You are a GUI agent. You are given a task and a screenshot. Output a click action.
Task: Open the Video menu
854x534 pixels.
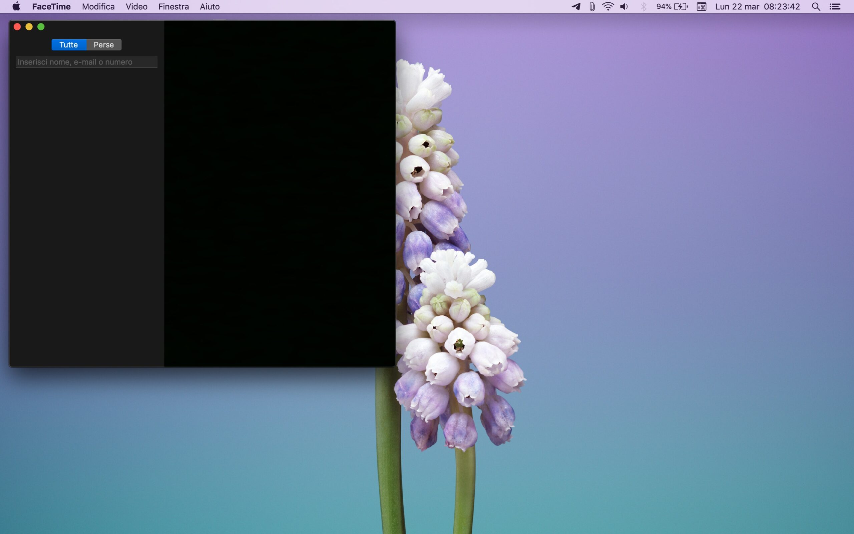coord(136,7)
